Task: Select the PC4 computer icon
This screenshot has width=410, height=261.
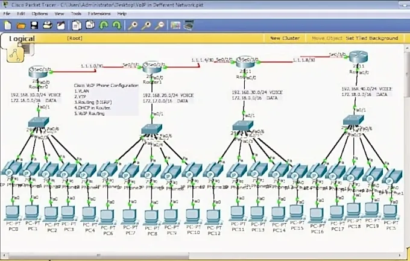Action: pyautogui.click(x=90, y=214)
